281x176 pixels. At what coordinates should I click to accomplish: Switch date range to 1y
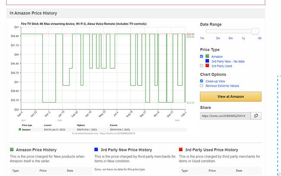pyautogui.click(x=243, y=38)
